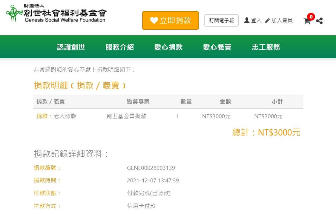Click the login person icon
The height and width of the screenshot is (214, 336).
247,20
